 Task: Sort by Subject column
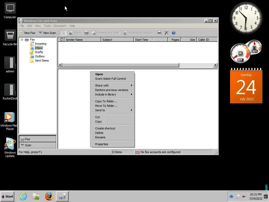point(117,40)
